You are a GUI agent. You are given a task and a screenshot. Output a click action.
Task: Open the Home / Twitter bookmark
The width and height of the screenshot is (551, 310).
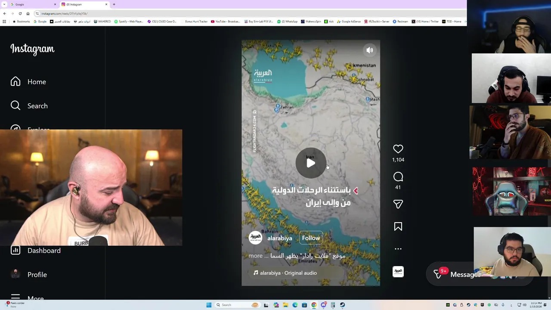[x=425, y=22]
